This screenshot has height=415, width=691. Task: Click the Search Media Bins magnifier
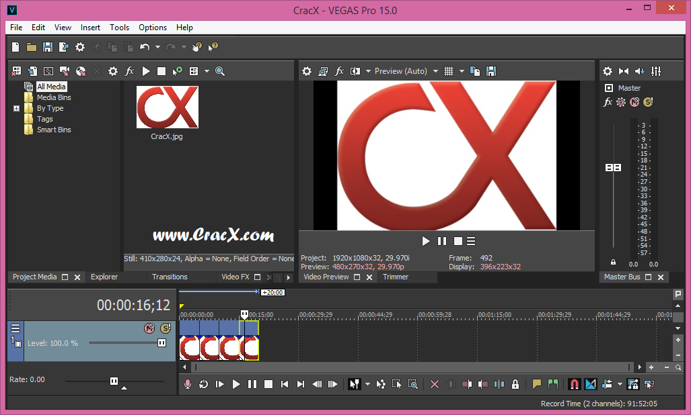tap(220, 71)
